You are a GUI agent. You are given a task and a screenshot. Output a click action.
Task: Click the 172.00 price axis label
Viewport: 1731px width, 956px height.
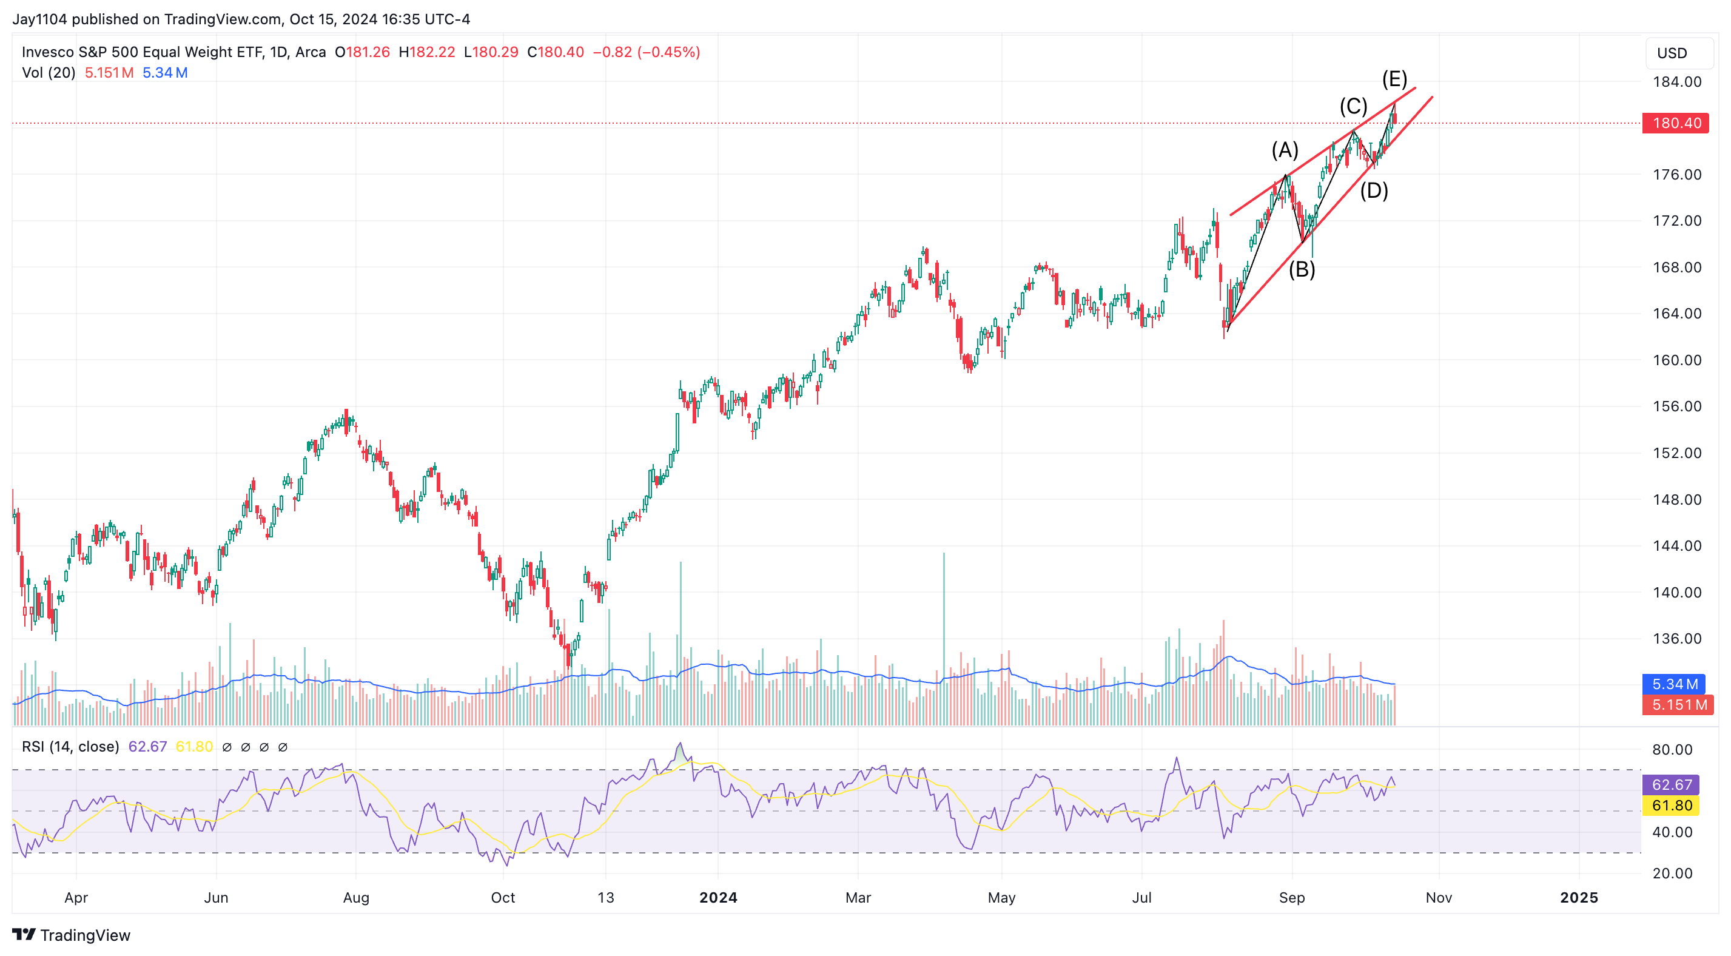1677,221
